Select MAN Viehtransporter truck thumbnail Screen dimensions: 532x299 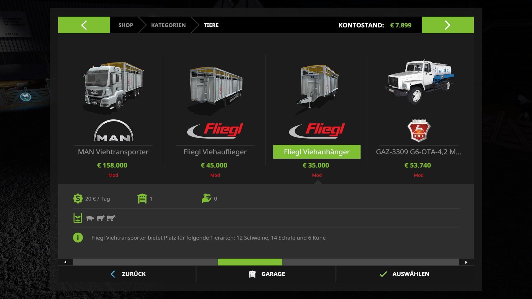coord(113,86)
